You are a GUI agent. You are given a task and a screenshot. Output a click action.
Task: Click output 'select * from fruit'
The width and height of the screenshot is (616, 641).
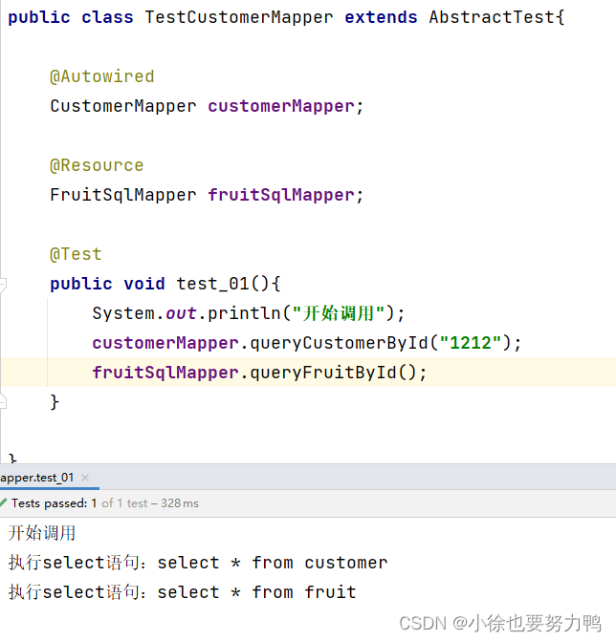coord(257,592)
